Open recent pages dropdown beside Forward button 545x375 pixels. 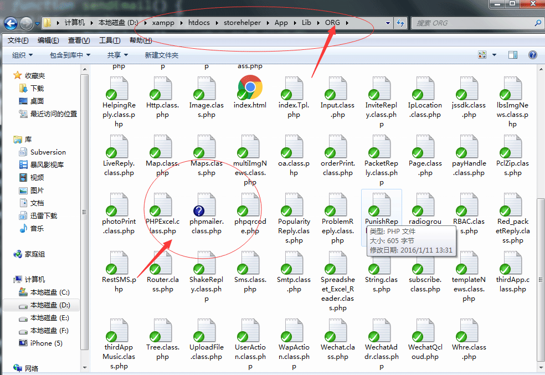pos(37,24)
